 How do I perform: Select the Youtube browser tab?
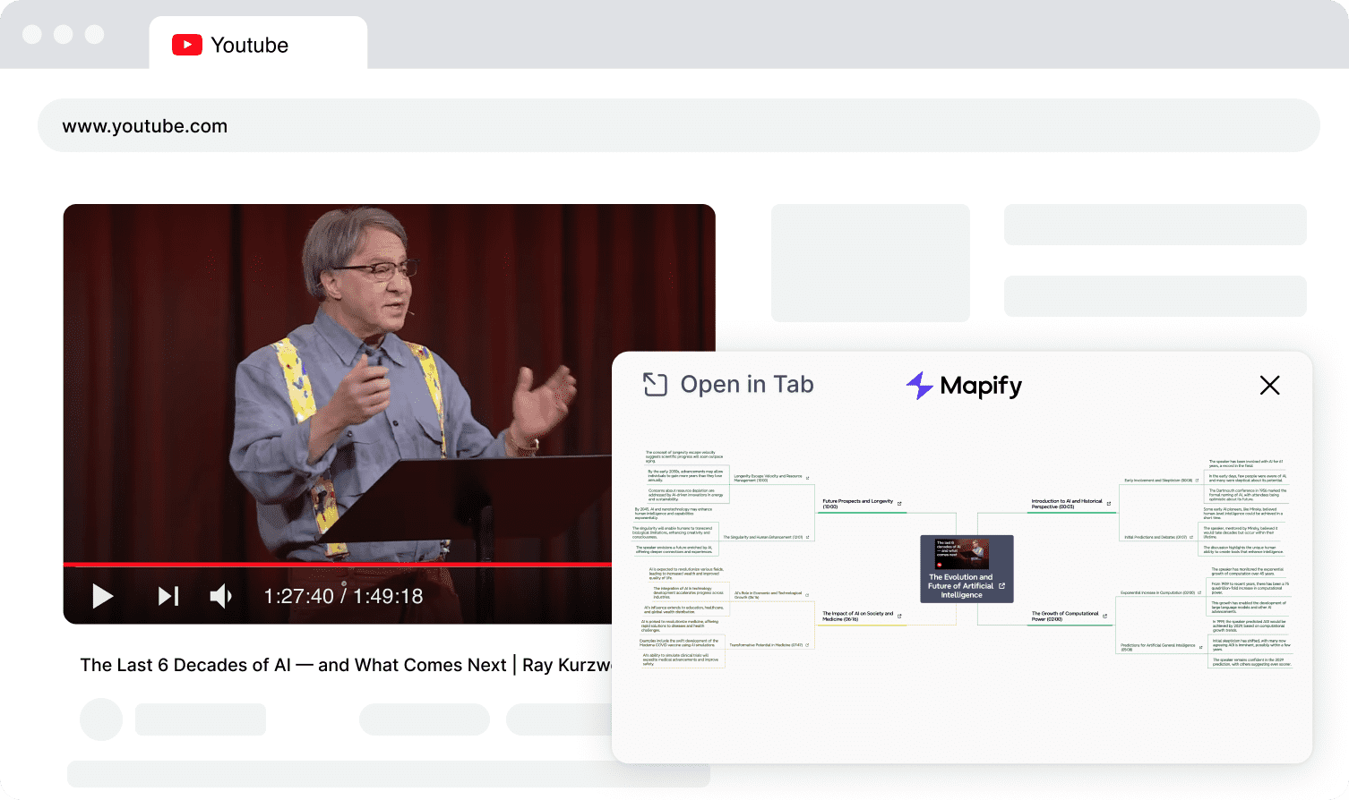click(x=258, y=45)
